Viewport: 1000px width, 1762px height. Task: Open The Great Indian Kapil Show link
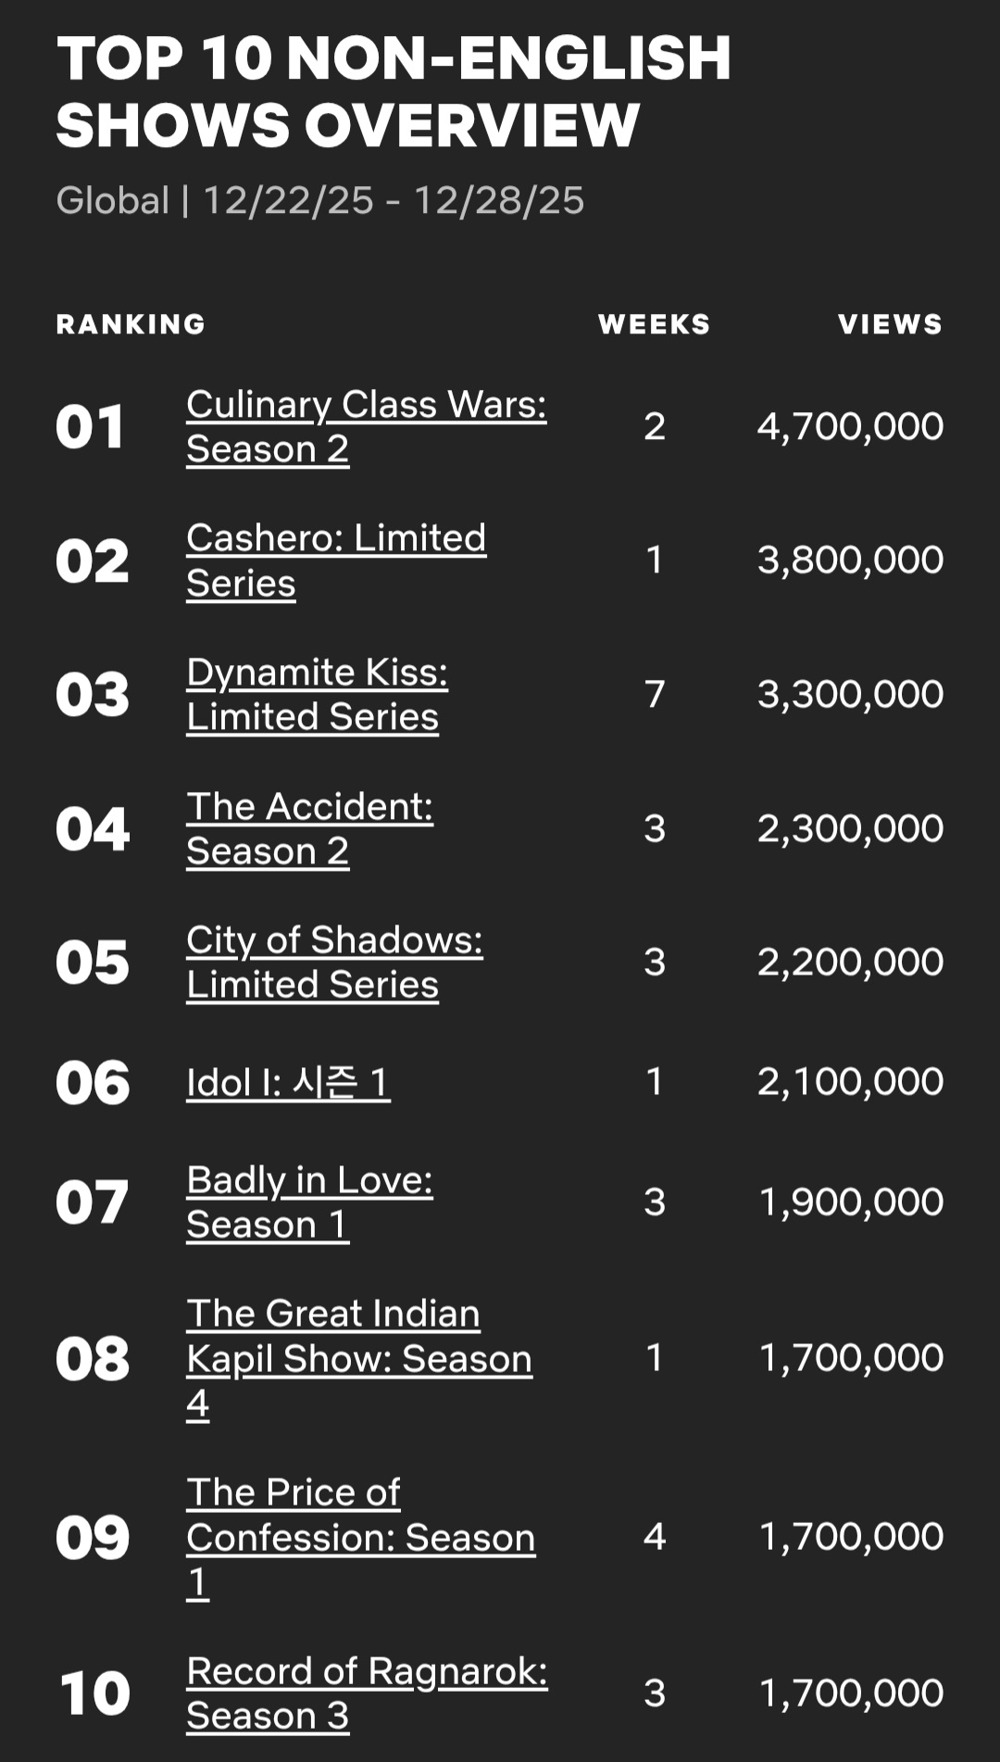point(359,1358)
